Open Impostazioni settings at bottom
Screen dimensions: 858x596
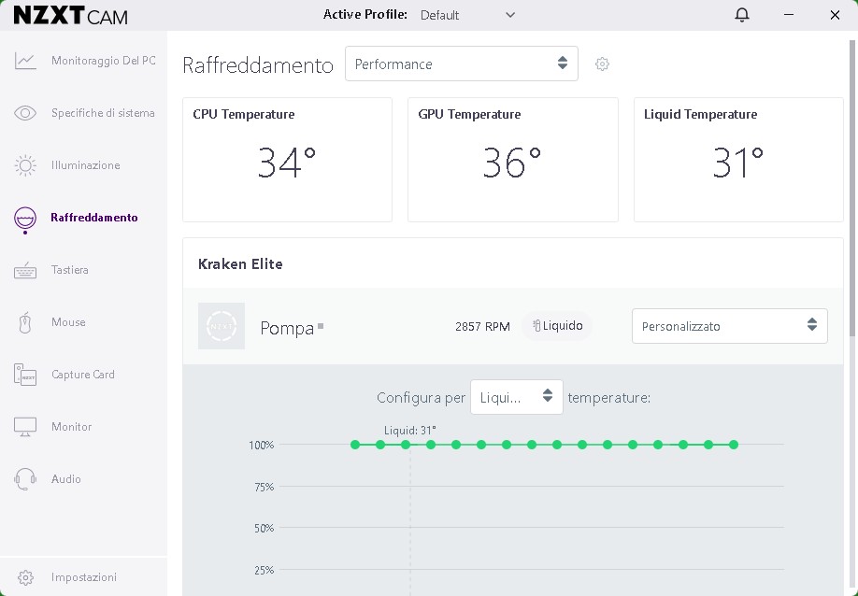click(83, 577)
